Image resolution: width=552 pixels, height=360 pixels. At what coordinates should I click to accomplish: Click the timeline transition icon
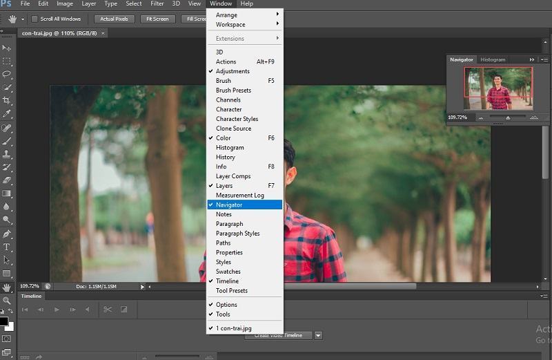coord(124,310)
